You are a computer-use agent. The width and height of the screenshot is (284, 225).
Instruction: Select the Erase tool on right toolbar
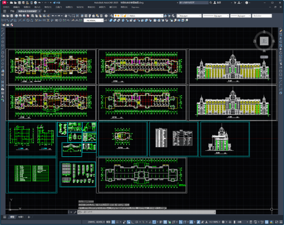point(281,31)
